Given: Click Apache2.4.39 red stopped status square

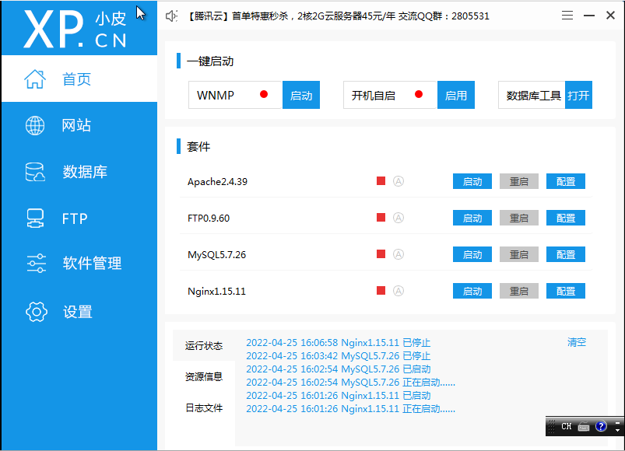Looking at the screenshot, I should (381, 181).
